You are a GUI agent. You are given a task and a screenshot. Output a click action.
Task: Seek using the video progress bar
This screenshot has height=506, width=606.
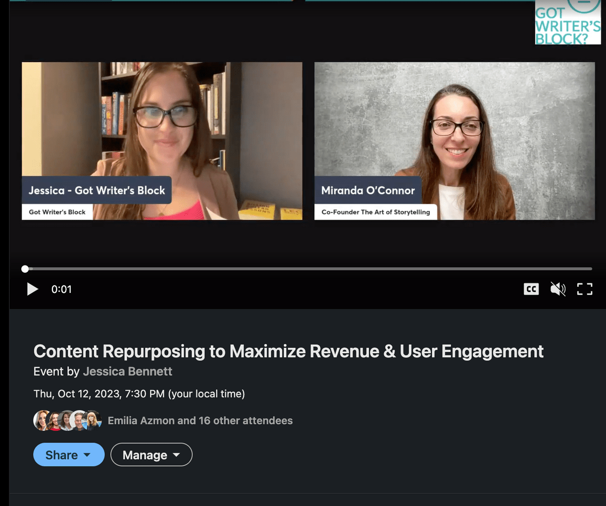tap(308, 269)
